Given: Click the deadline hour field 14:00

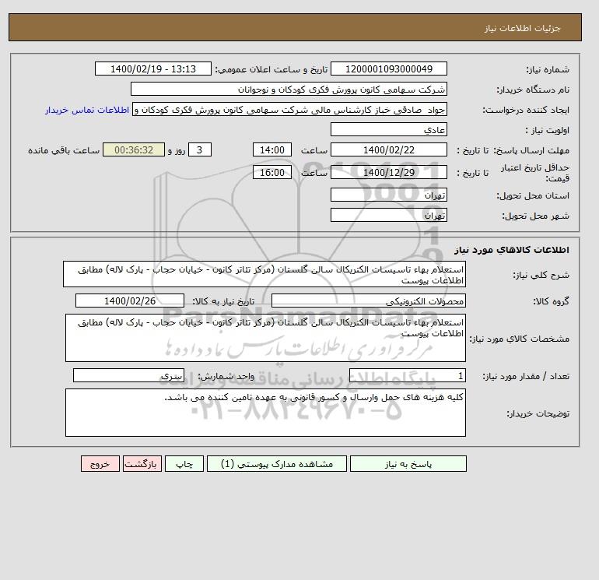Looking at the screenshot, I should pyautogui.click(x=272, y=150).
